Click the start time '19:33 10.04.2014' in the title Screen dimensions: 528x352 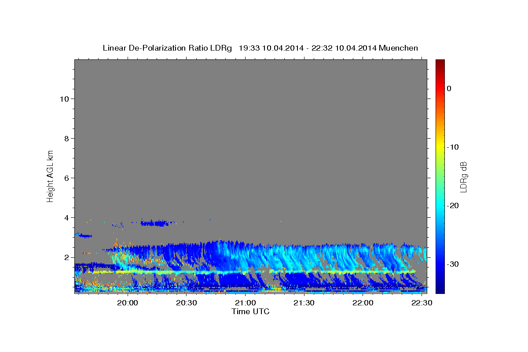(271, 48)
